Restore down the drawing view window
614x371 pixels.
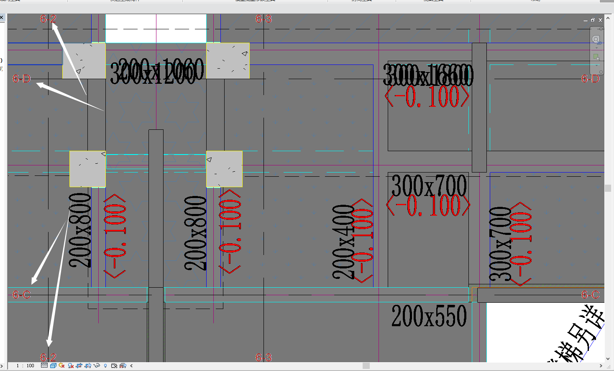(593, 20)
